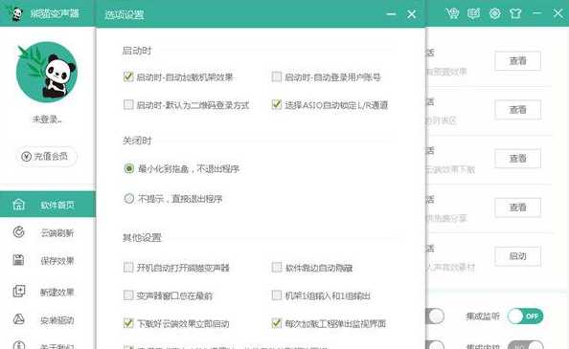Click the 未登录.. login status text

47,120
